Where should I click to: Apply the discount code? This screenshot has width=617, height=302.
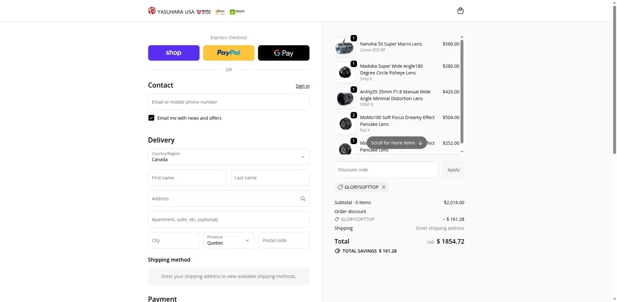pyautogui.click(x=453, y=170)
